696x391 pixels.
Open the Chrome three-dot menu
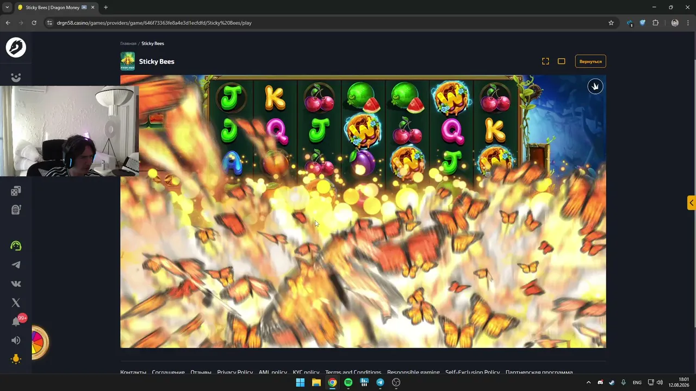tap(688, 23)
